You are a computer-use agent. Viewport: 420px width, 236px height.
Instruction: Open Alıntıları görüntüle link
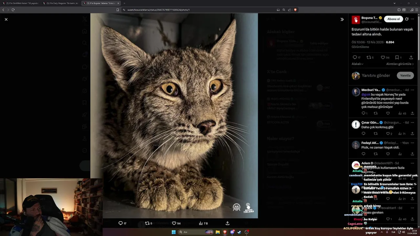coord(400,64)
